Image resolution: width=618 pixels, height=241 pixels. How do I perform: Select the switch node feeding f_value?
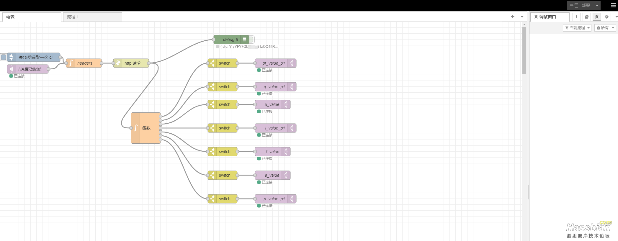coord(223,152)
